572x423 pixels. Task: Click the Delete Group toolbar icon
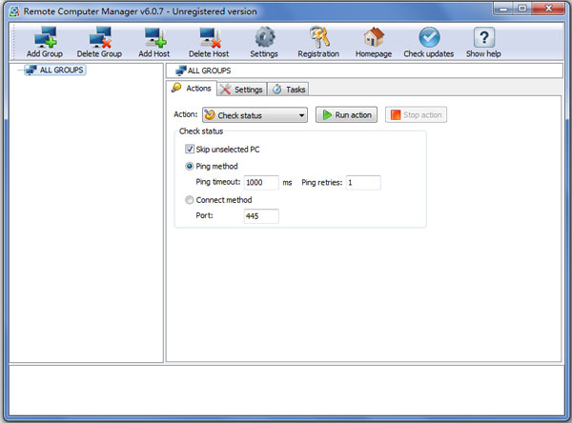point(99,37)
